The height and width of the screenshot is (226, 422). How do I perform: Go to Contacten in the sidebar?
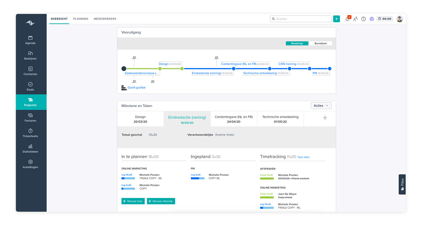30,71
